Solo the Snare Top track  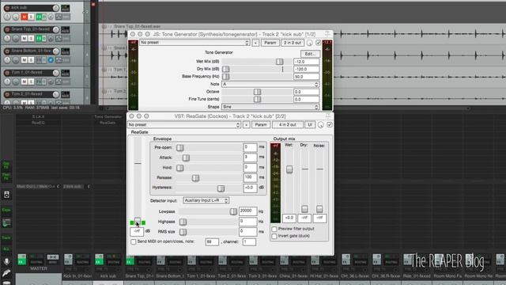tap(31, 39)
